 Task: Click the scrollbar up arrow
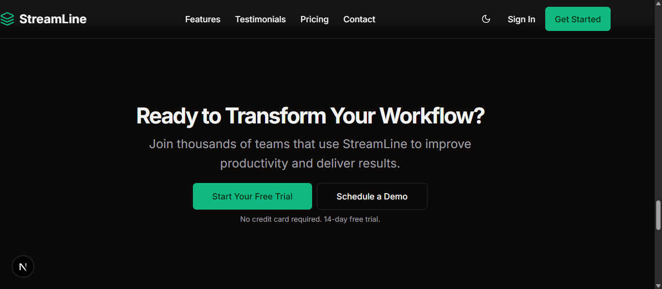(x=658, y=4)
